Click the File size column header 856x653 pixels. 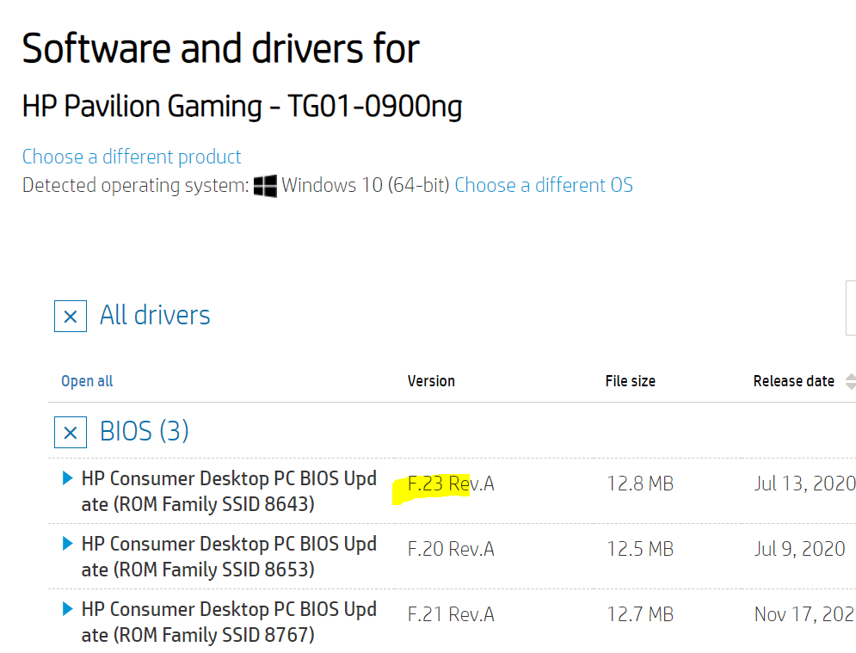(631, 381)
